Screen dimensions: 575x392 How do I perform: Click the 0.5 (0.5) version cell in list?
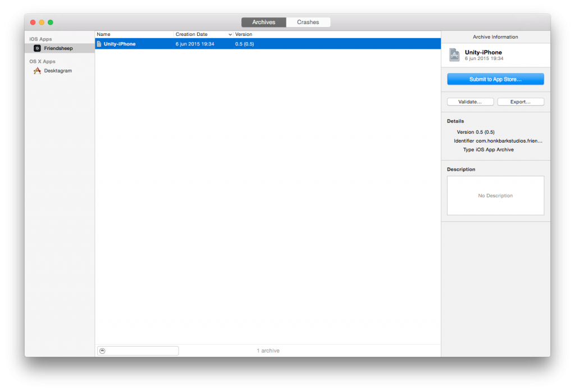245,44
